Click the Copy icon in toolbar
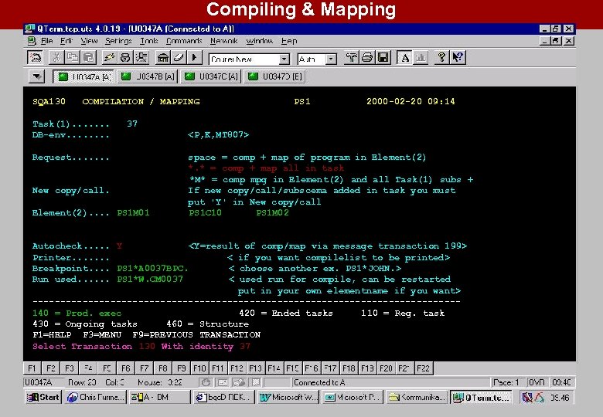This screenshot has height=417, width=603. coord(72,58)
